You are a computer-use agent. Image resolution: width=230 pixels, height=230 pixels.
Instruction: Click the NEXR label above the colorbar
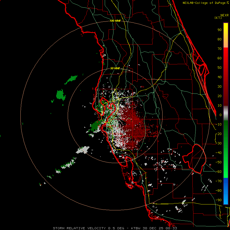pyautogui.click(x=225, y=15)
